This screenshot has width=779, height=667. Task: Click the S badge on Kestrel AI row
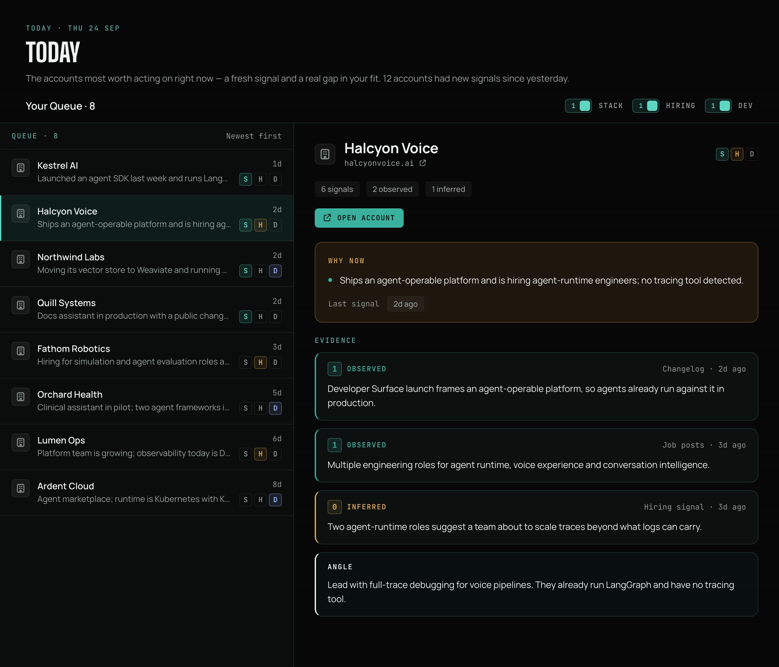click(x=245, y=179)
